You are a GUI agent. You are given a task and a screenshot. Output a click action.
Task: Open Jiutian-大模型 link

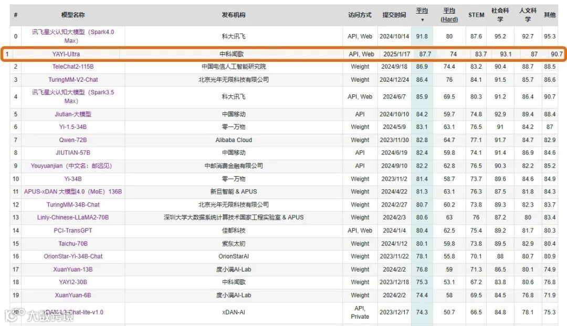pos(73,114)
